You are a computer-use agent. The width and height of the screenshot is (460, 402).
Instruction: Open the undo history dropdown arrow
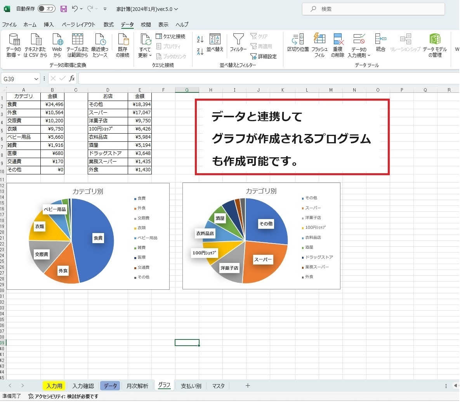tap(81, 9)
